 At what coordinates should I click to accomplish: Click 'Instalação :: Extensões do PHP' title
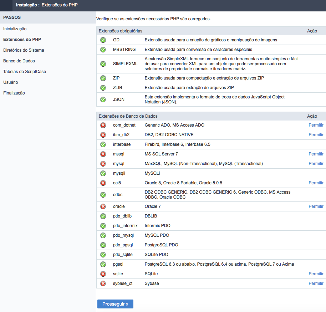point(47,5)
